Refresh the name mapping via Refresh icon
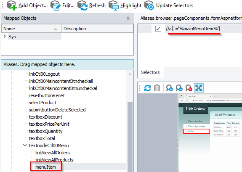 click(x=82, y=5)
